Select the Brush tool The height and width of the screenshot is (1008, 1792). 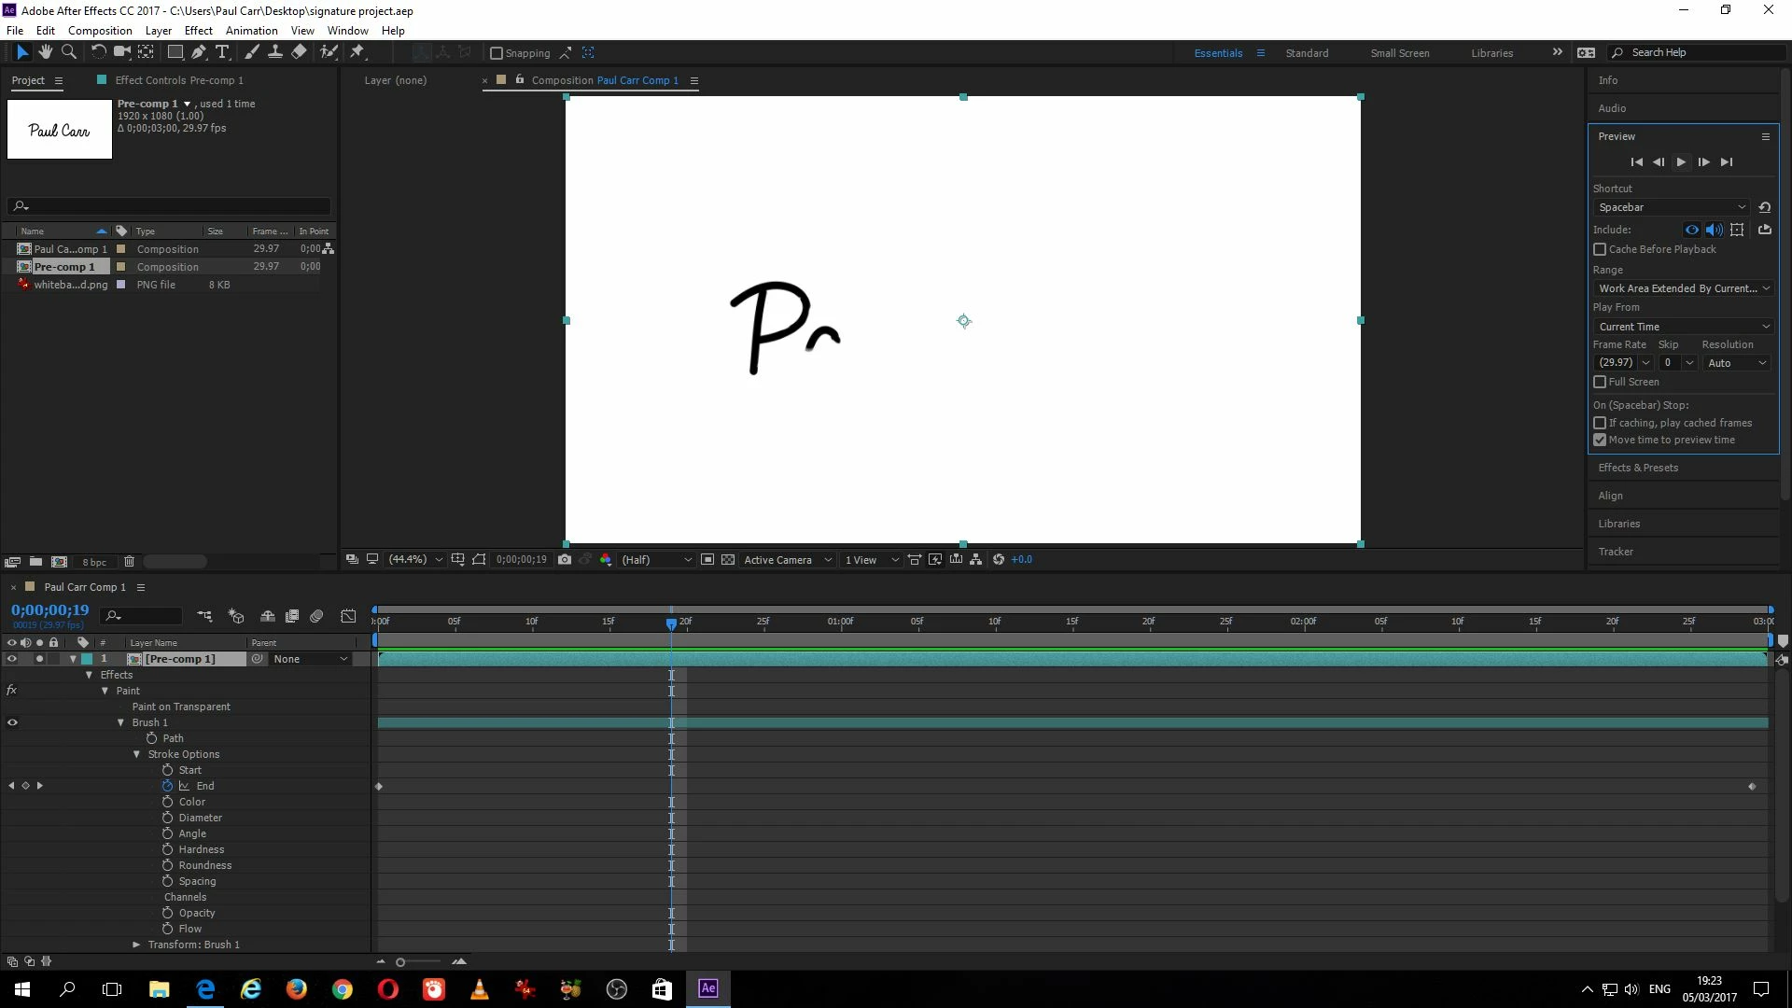252,52
